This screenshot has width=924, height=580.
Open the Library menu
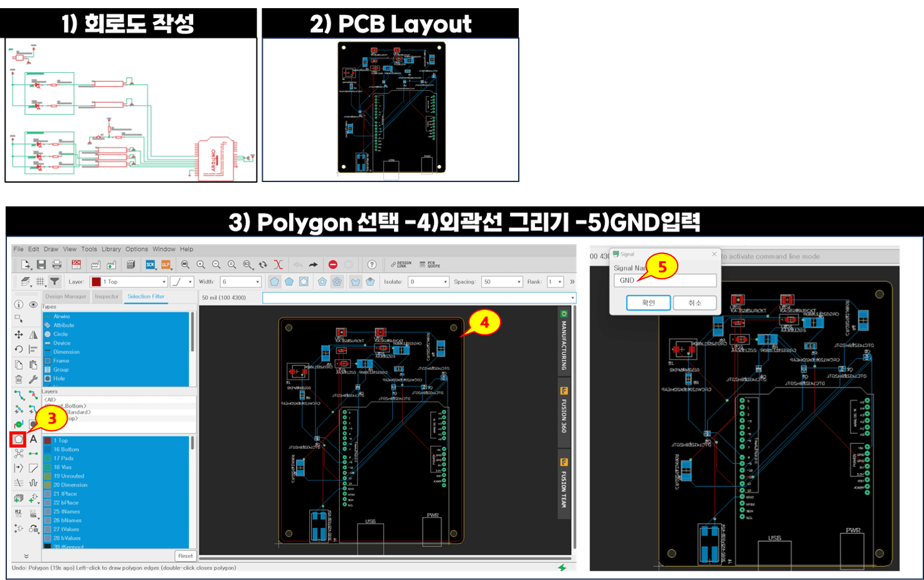click(x=111, y=249)
